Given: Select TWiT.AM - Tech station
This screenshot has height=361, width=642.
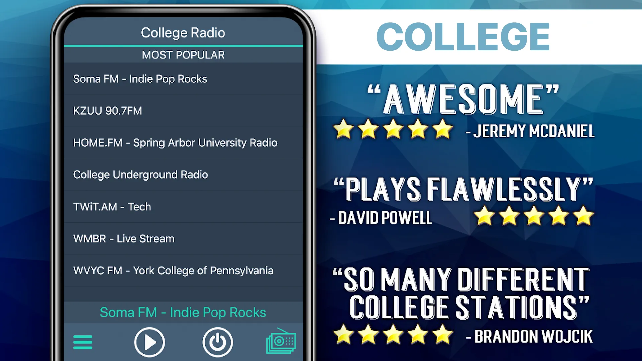Looking at the screenshot, I should tap(183, 207).
